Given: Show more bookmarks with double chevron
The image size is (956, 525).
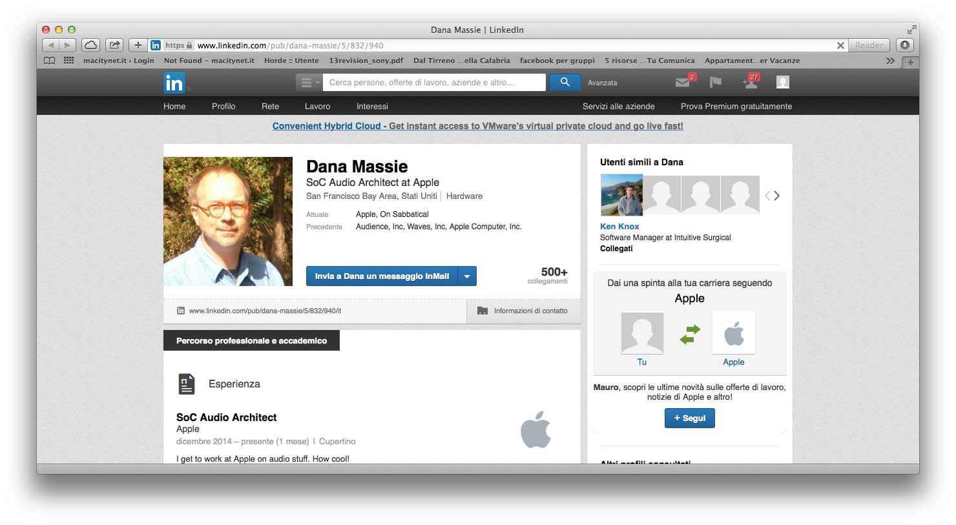Looking at the screenshot, I should [891, 61].
